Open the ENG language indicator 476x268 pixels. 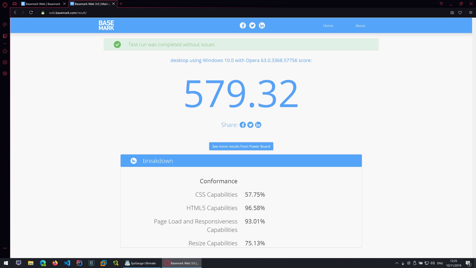440,263
